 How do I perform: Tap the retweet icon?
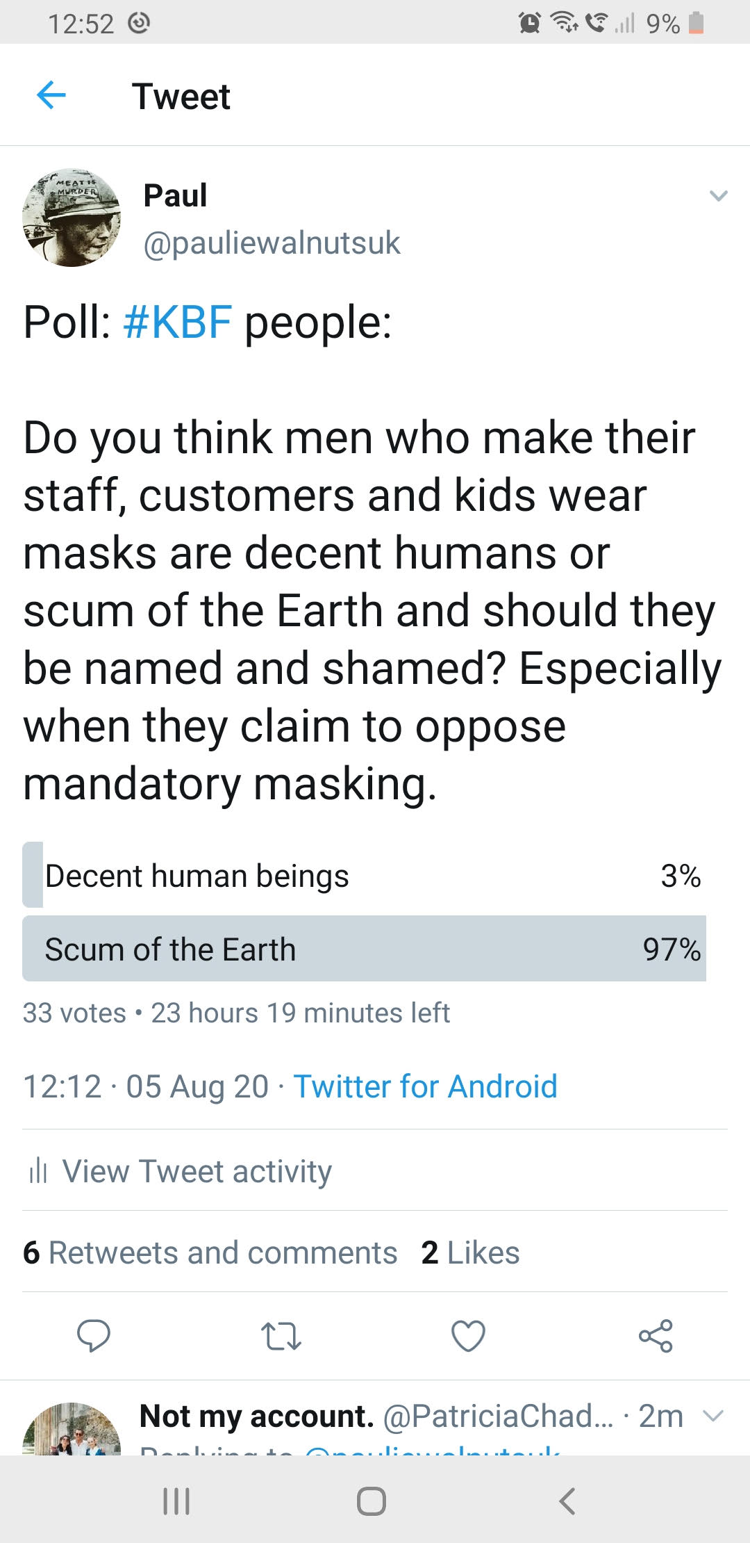tap(281, 1335)
